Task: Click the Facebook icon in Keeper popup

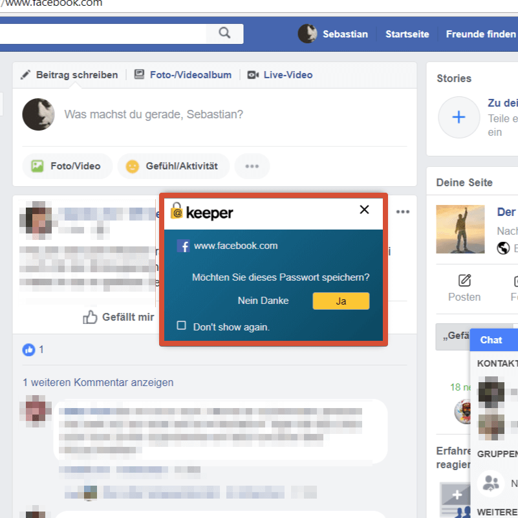Action: [184, 246]
